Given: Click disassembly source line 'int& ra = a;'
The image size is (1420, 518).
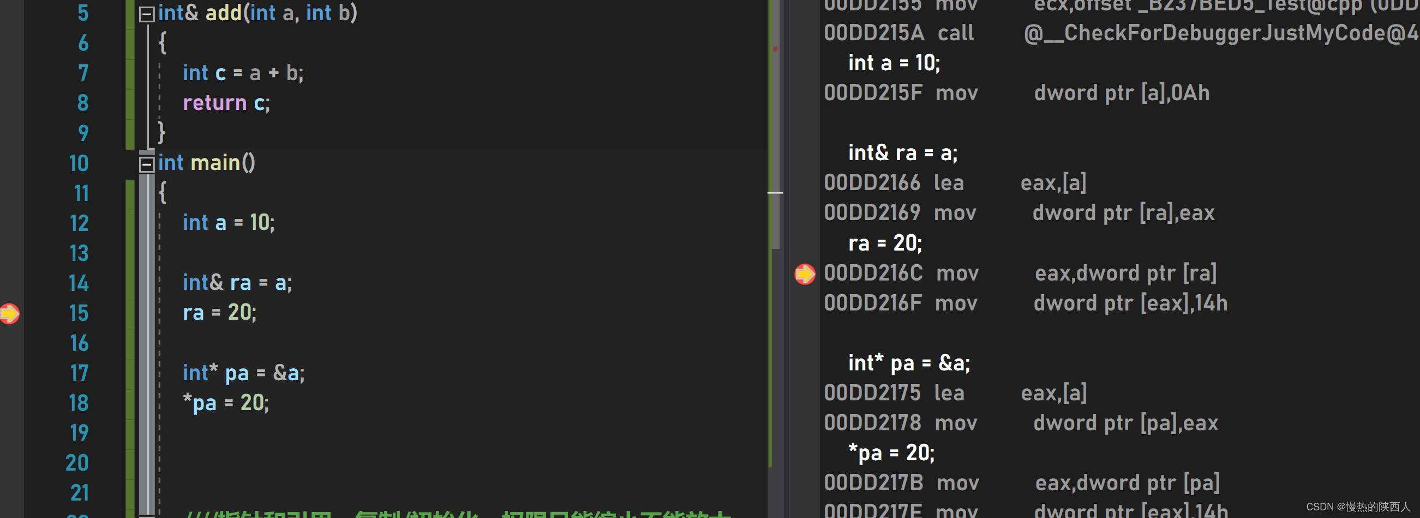Looking at the screenshot, I should point(903,154).
